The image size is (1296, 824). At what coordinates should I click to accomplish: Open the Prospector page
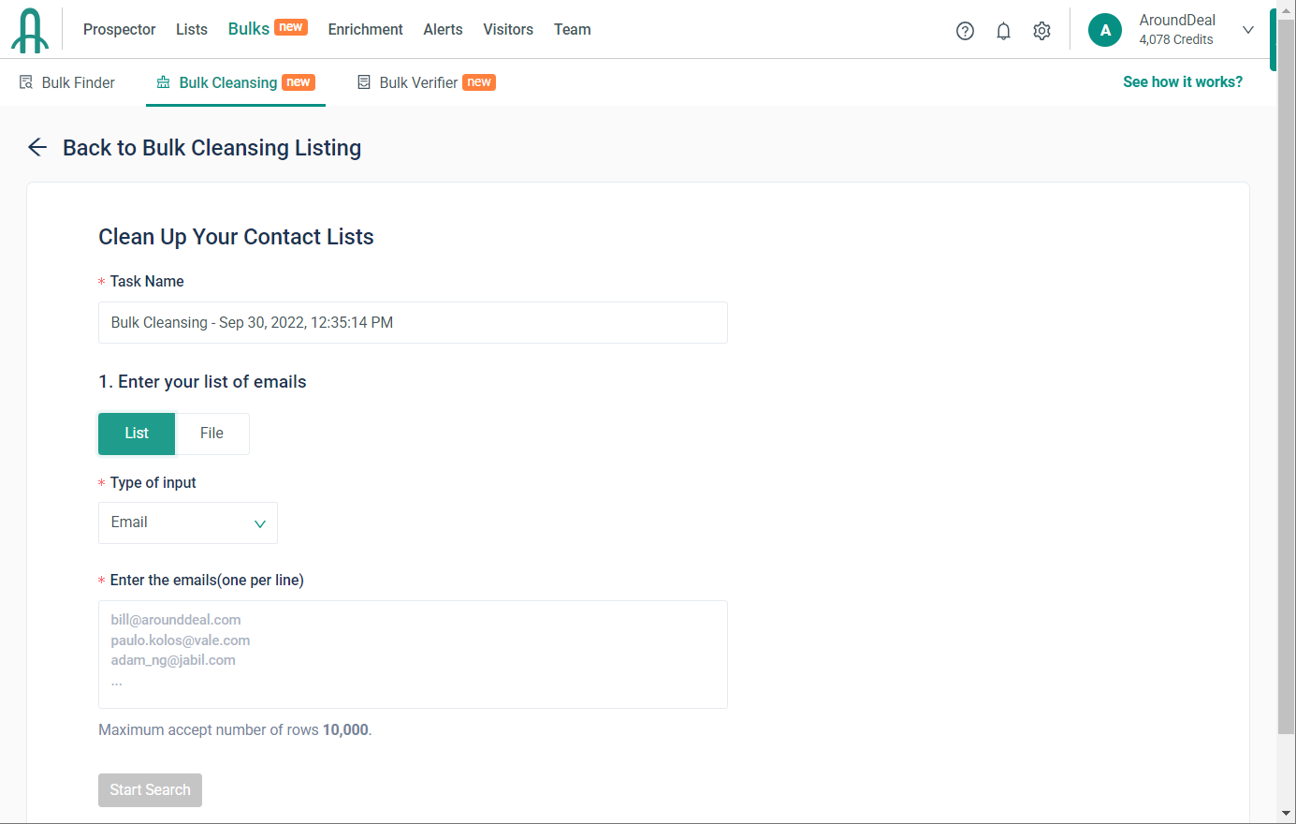point(119,30)
